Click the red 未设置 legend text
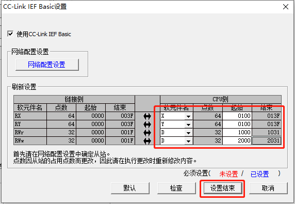The height and width of the screenshot is (204, 295). pos(228,174)
